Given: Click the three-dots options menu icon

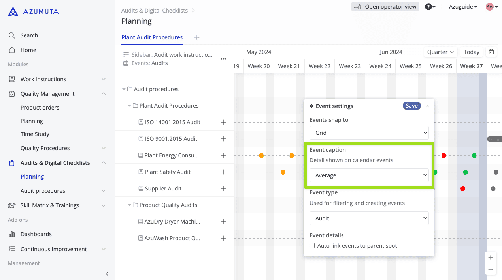Looking at the screenshot, I should pyautogui.click(x=224, y=59).
